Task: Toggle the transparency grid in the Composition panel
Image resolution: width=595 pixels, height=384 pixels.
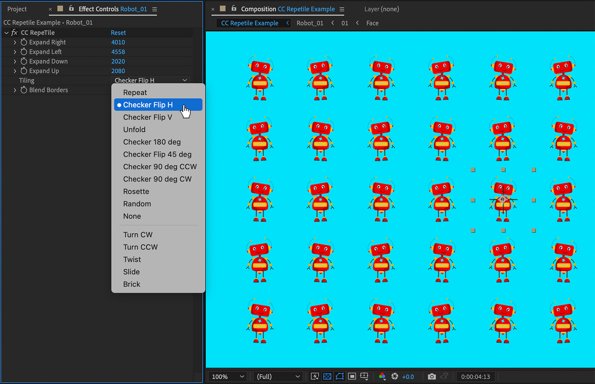Action: 327,376
